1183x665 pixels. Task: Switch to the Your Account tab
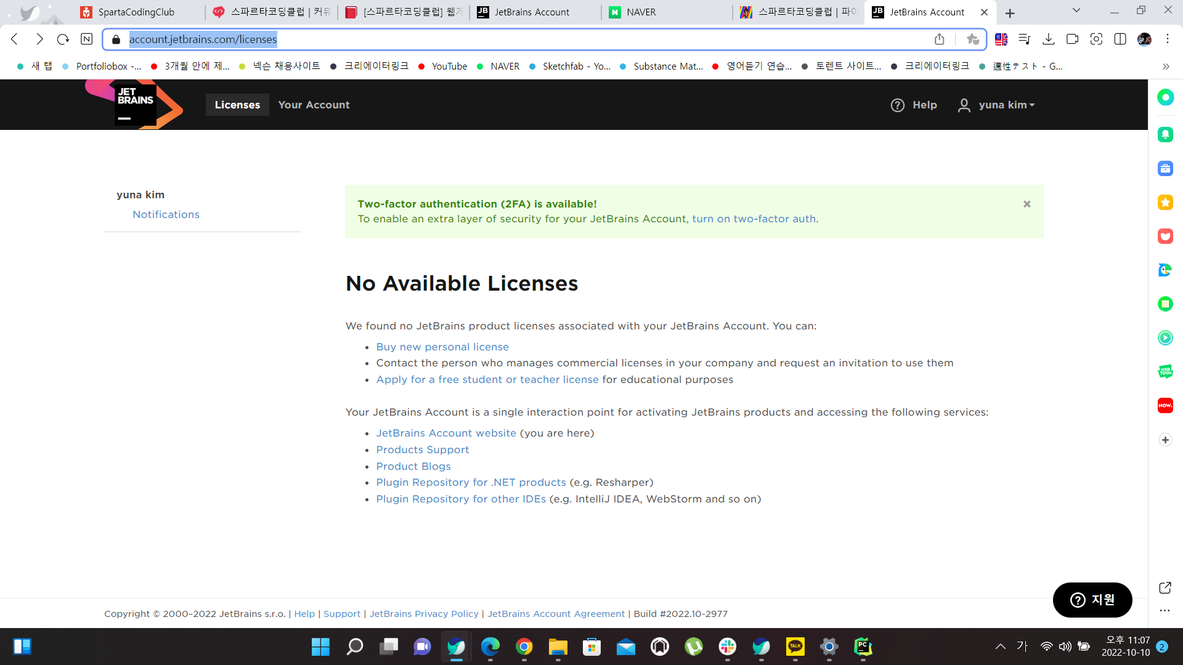pos(314,105)
